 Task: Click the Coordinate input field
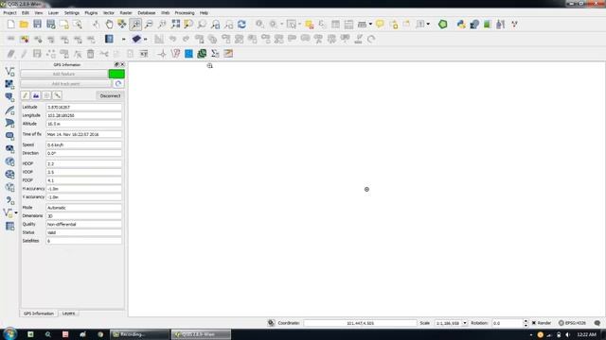pyautogui.click(x=360, y=323)
